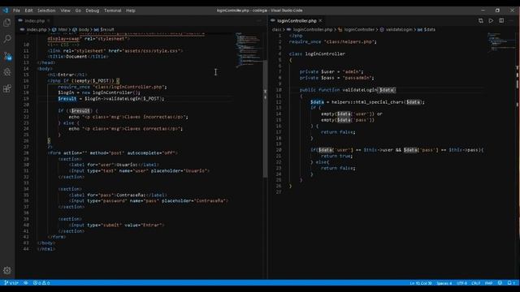Screen dimensions: 520x292
Task: Click validateLogin breadcrumb
Action: click(x=399, y=29)
